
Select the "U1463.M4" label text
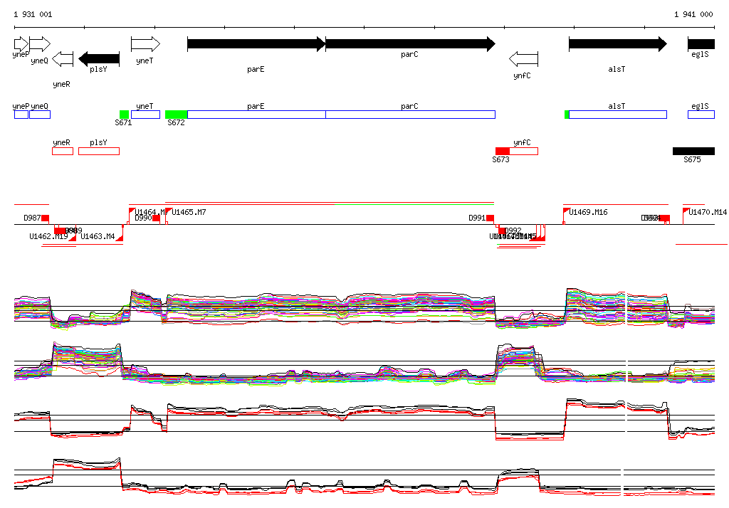pos(98,237)
